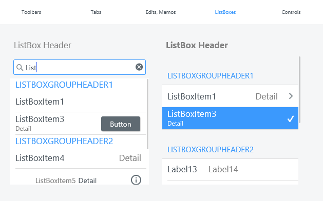Open the Controls tab
This screenshot has width=323, height=201.
click(291, 12)
